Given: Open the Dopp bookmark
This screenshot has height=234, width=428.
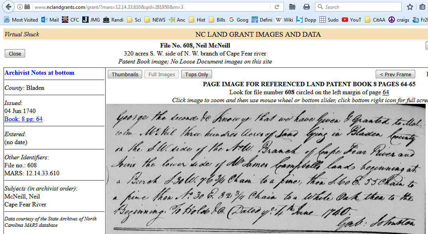Looking at the screenshot, I should coord(306,20).
